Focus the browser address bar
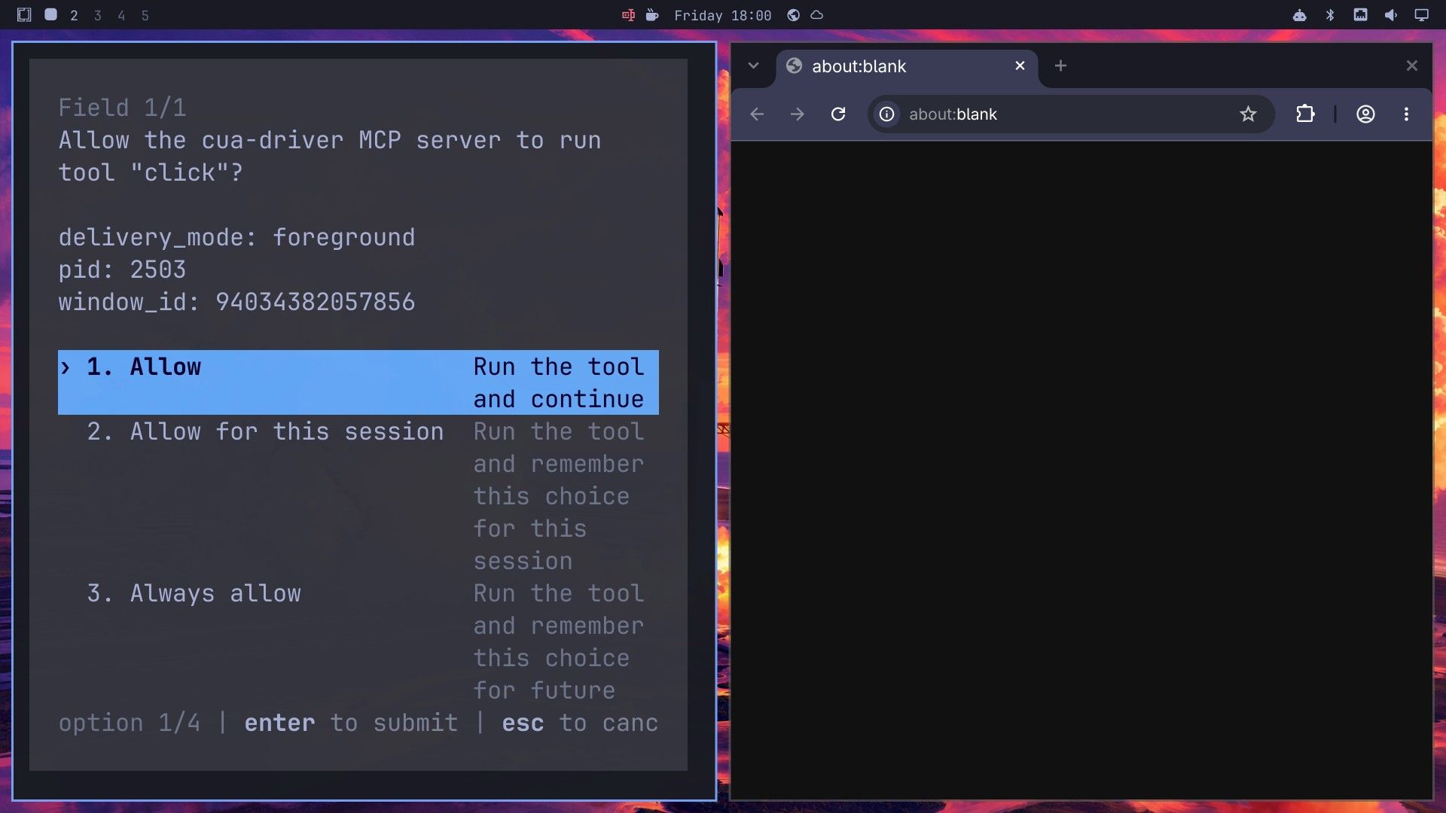Viewport: 1446px width, 813px height. [x=1069, y=114]
